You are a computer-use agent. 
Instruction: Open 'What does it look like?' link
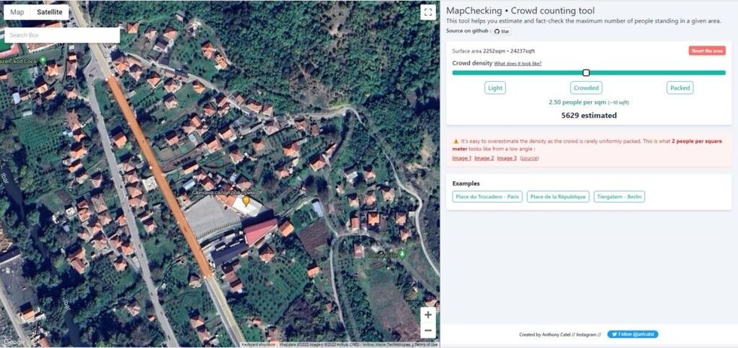click(x=517, y=64)
